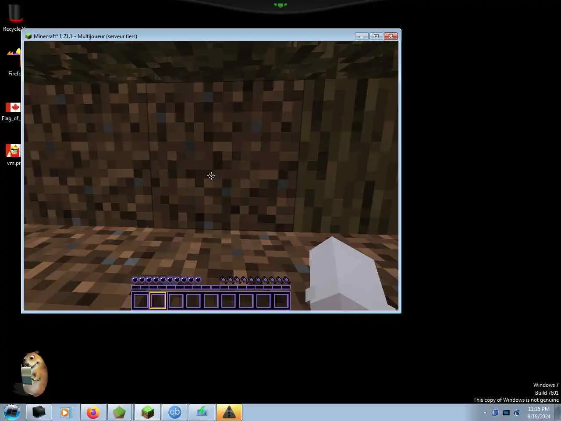This screenshot has height=421, width=561.
Task: Open the volume tray icon
Action: point(517,413)
